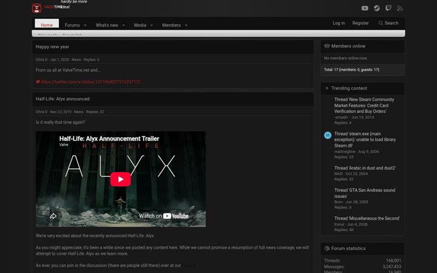Viewport: 437px width, 273px height.
Task: Open the 'Happy new year' post title
Action: (x=52, y=47)
